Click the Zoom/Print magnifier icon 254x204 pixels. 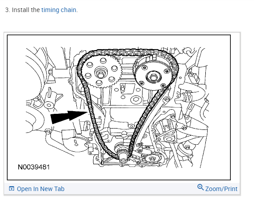tap(200, 187)
